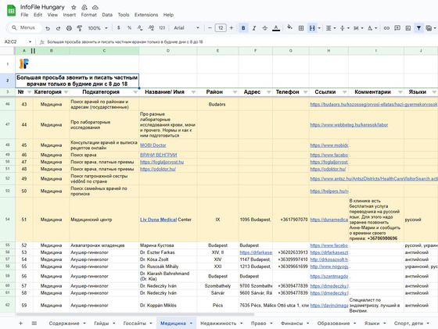
Task: Open zoom level 100% dropdown
Action: [98, 28]
